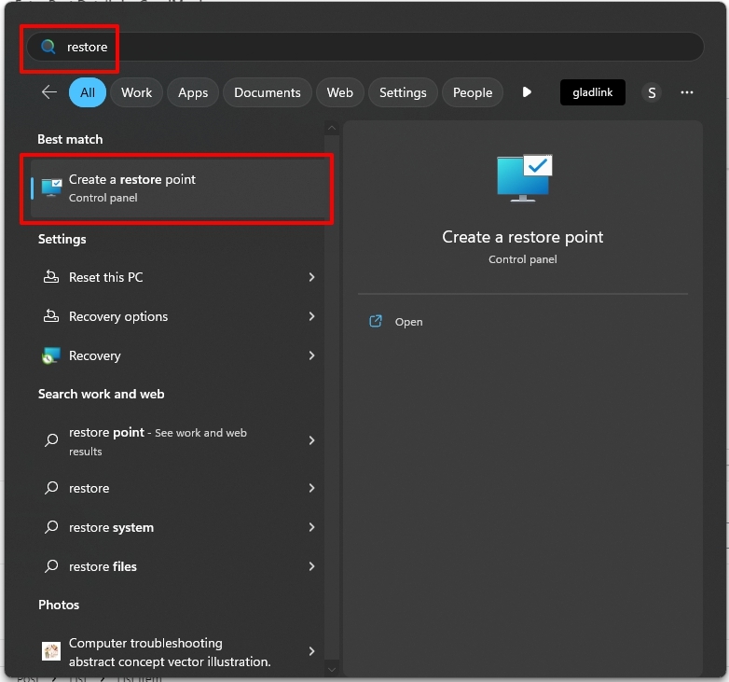The height and width of the screenshot is (682, 729).
Task: Select the restore system suggestion
Action: point(178,527)
